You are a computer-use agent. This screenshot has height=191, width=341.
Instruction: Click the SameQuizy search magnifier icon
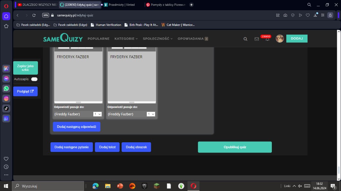pyautogui.click(x=245, y=39)
